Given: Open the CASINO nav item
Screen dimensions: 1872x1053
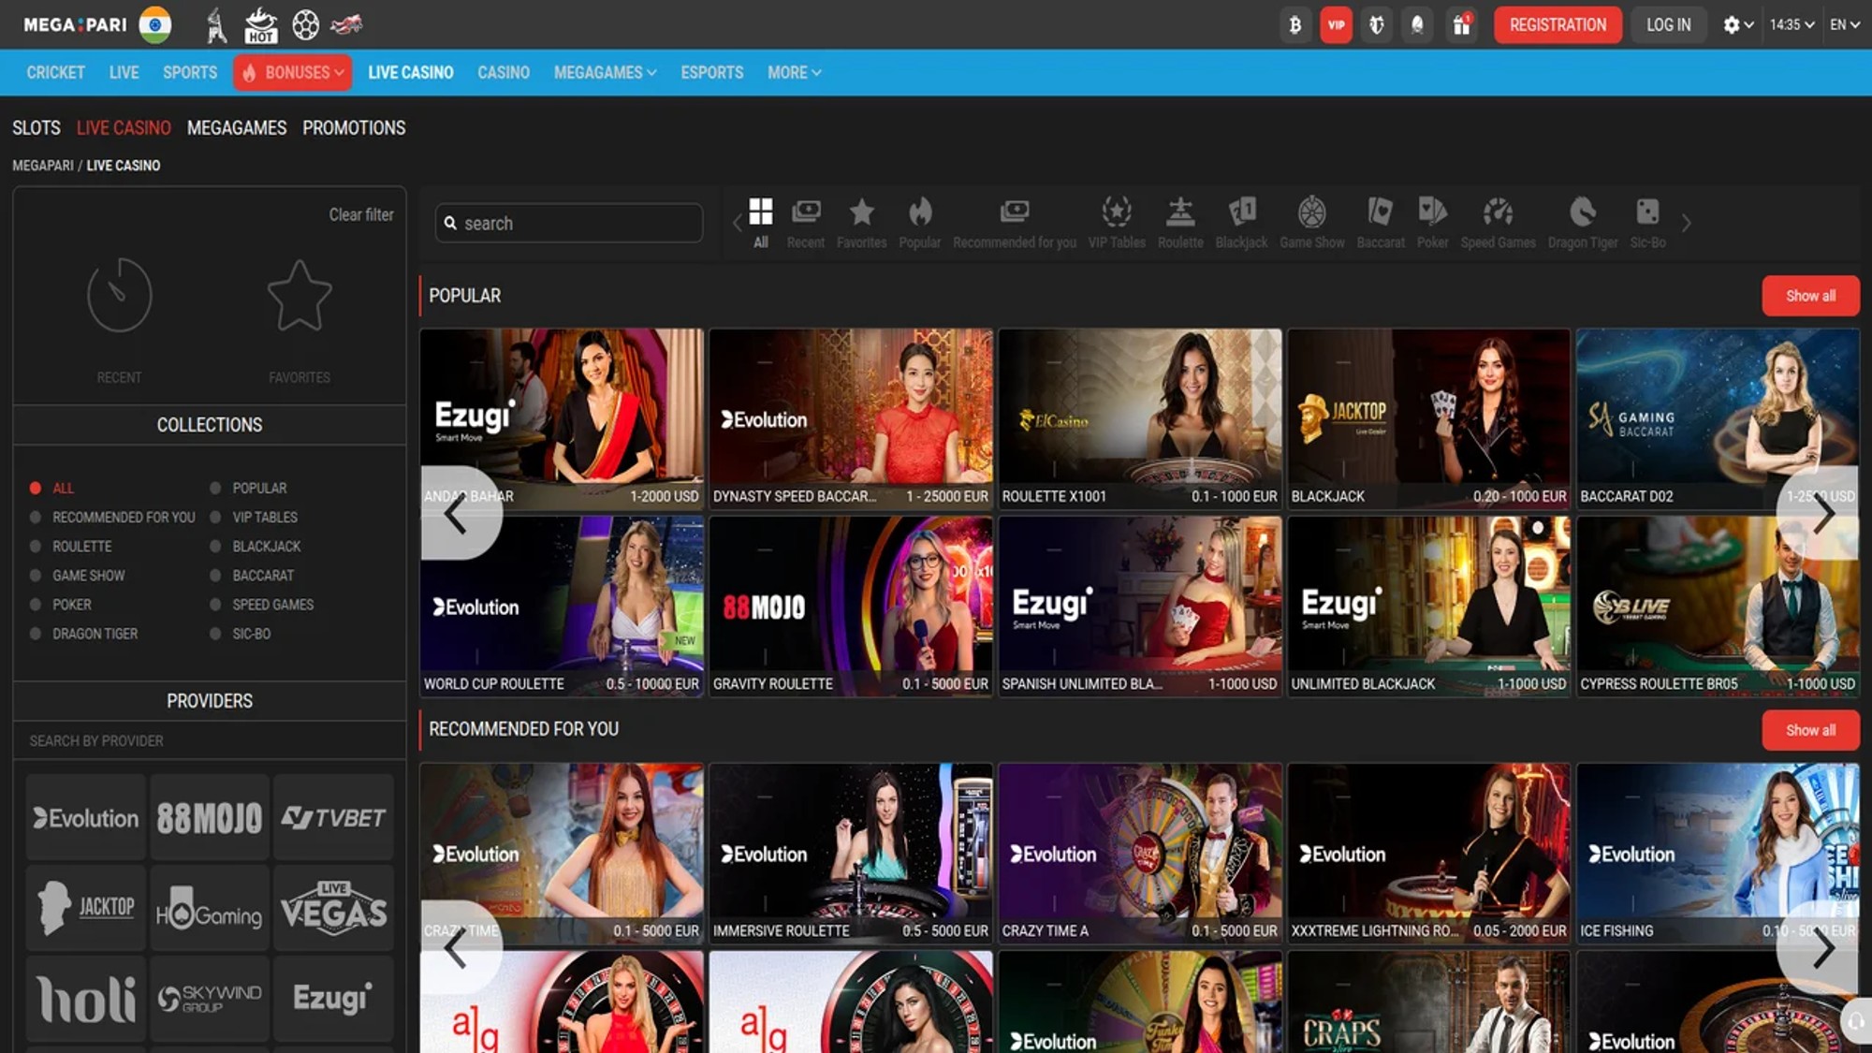Looking at the screenshot, I should 504,72.
